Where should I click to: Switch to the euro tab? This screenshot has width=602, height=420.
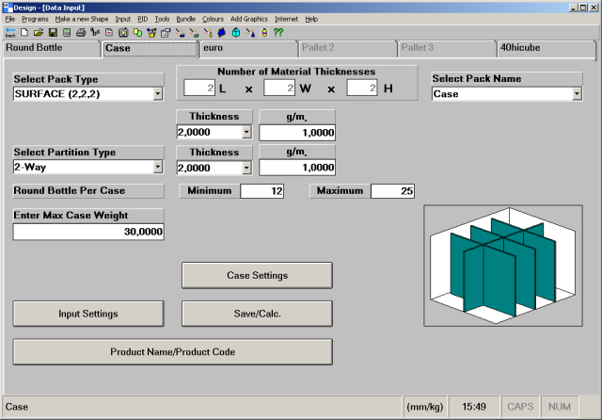point(248,48)
